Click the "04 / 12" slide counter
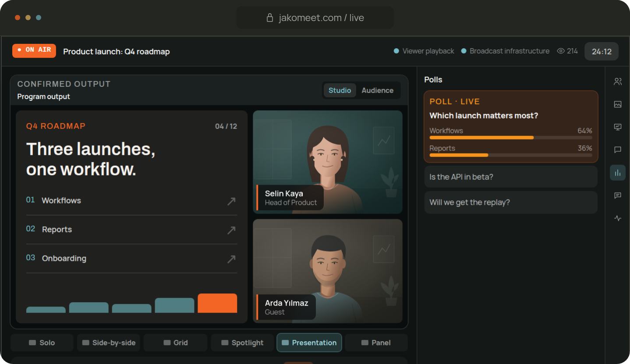 pos(226,126)
